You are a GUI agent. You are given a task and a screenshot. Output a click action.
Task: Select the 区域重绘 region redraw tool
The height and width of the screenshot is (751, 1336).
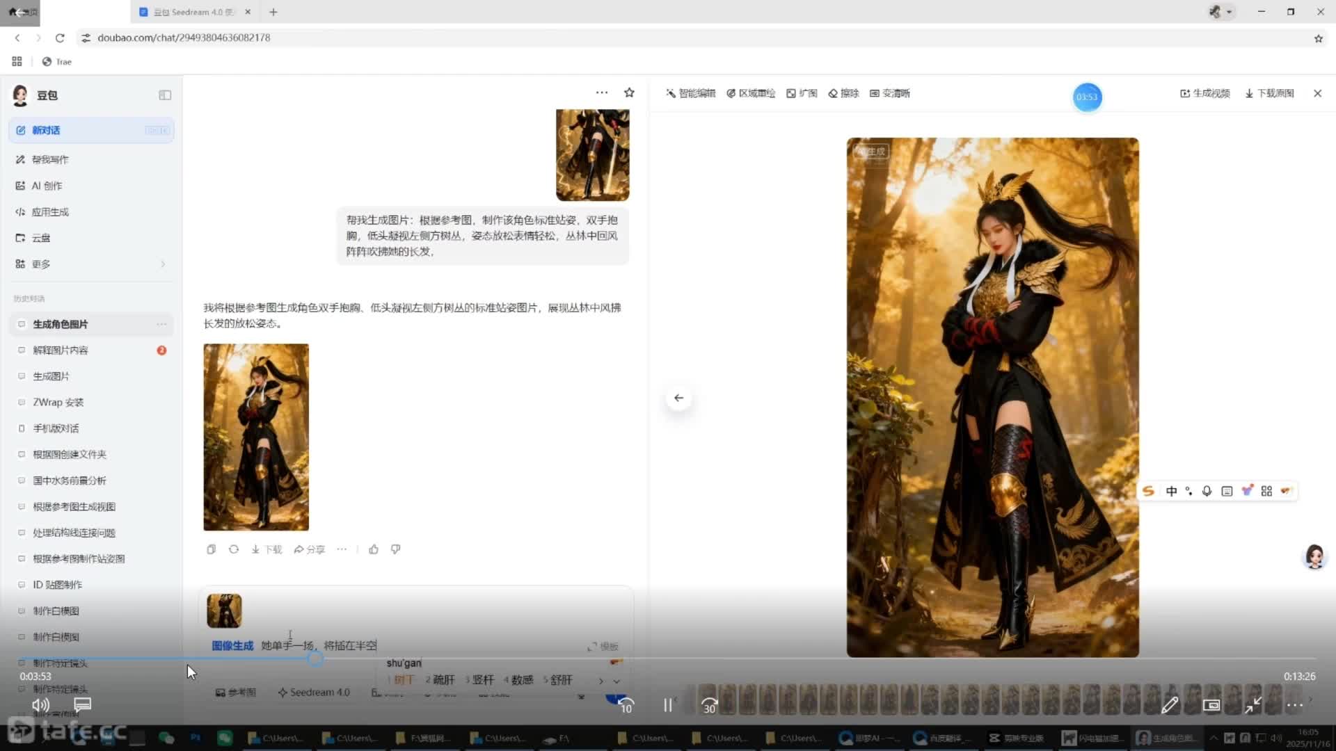[x=751, y=93]
